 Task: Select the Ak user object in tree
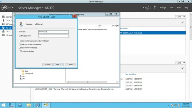click(22, 76)
